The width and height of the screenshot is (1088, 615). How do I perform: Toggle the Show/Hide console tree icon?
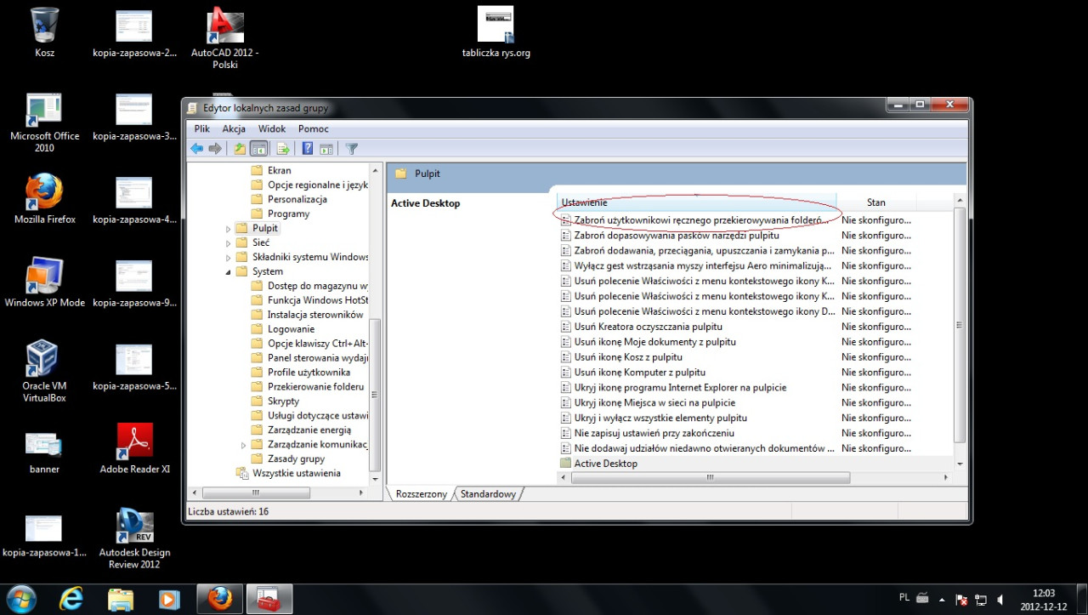coord(259,149)
